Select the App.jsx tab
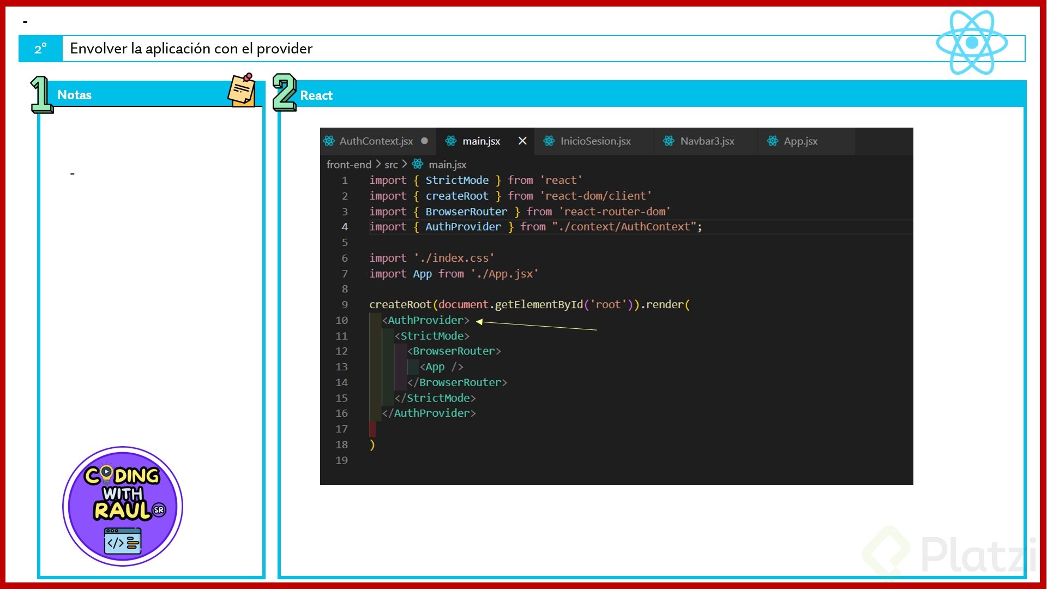Image resolution: width=1047 pixels, height=589 pixels. click(x=800, y=141)
